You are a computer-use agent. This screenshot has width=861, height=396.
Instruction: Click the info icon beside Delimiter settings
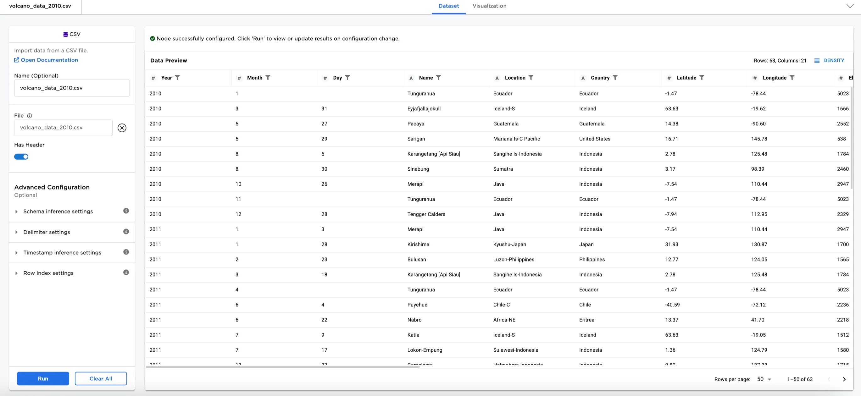(x=126, y=232)
